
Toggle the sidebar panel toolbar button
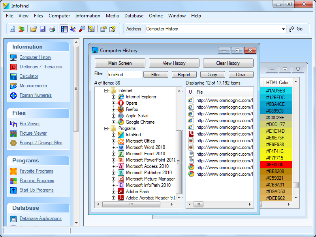tap(64, 29)
